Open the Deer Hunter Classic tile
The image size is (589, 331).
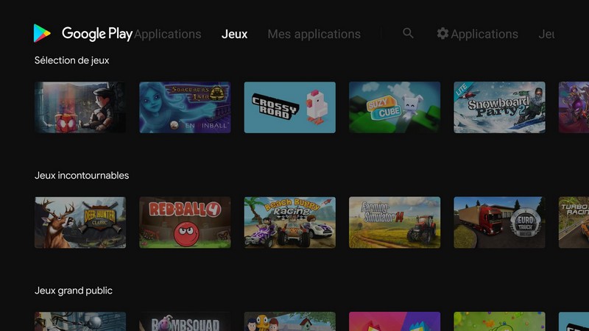[x=80, y=223]
